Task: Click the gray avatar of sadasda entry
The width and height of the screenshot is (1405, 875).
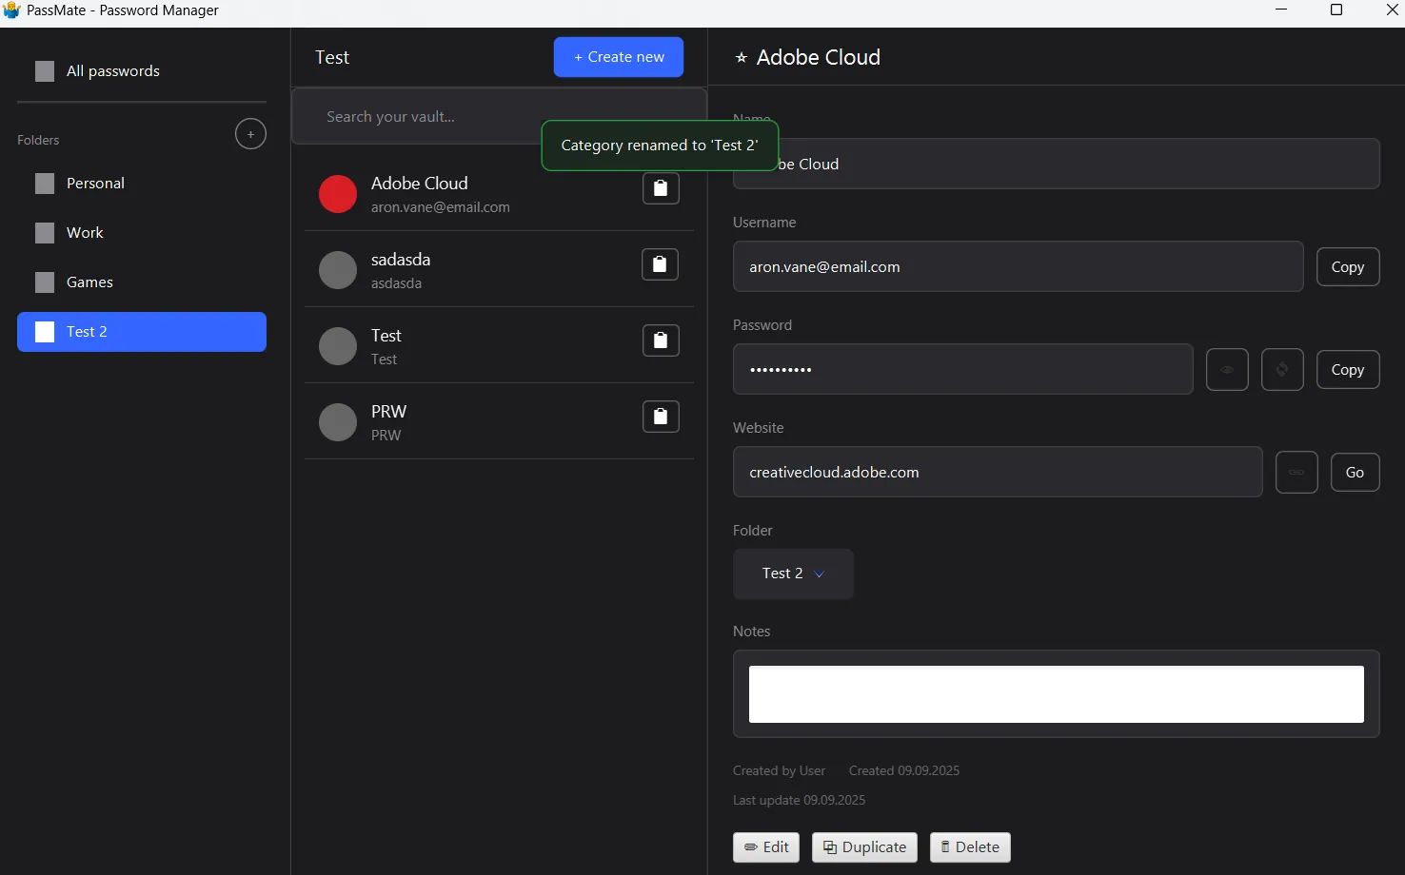Action: (x=338, y=270)
